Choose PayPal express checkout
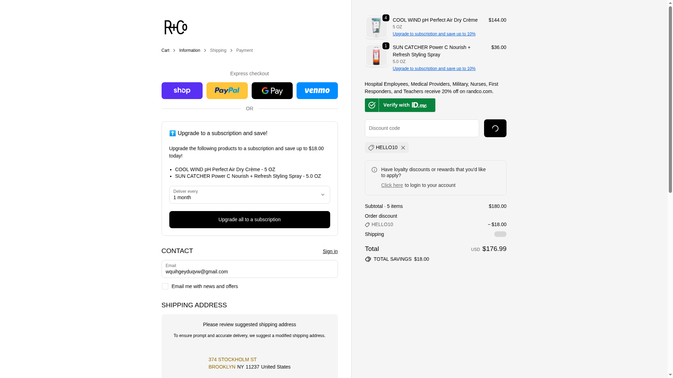Viewport: 673px width, 378px height. [x=227, y=91]
